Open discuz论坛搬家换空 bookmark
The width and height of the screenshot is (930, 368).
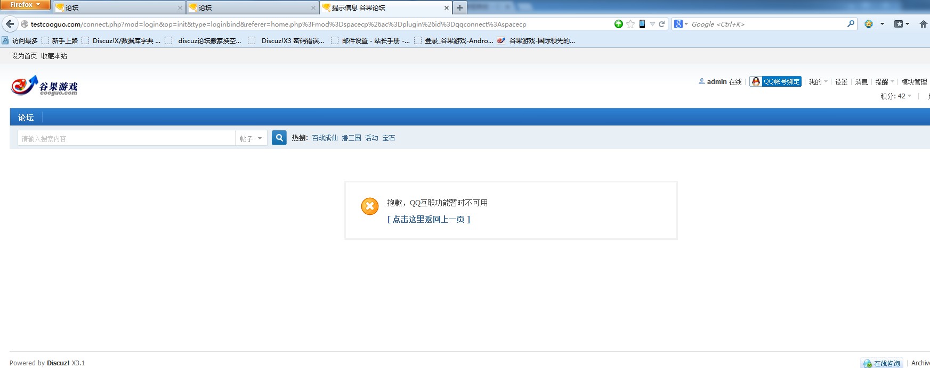tap(204, 40)
